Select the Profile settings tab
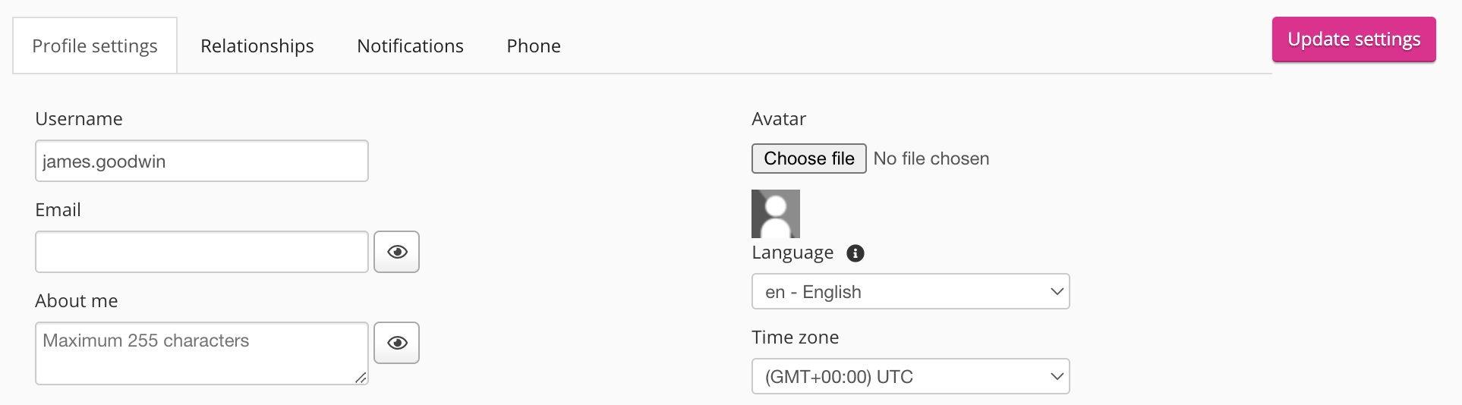Viewport: 1462px width, 405px height. 95,46
